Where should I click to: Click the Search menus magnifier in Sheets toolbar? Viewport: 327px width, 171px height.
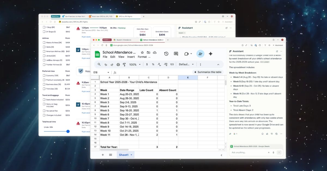coord(99,65)
